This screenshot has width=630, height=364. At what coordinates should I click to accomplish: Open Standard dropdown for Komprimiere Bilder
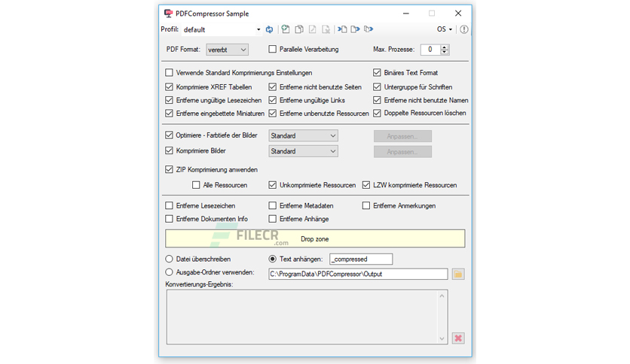tap(303, 151)
